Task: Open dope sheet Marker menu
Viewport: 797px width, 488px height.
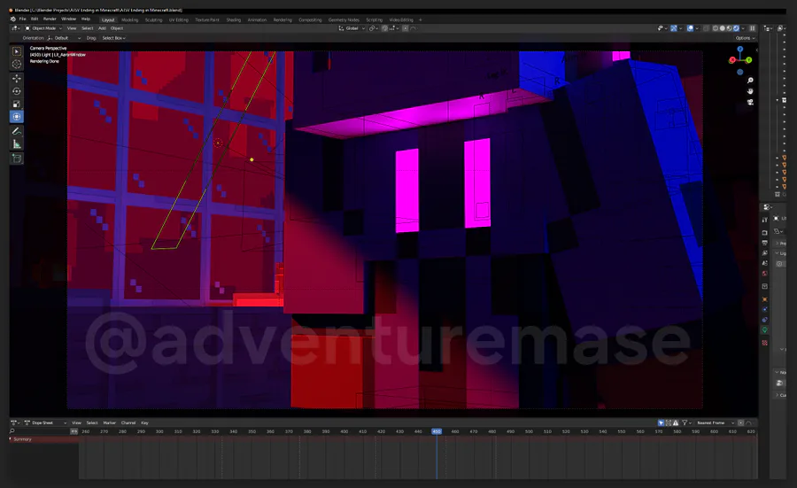Action: click(x=109, y=423)
